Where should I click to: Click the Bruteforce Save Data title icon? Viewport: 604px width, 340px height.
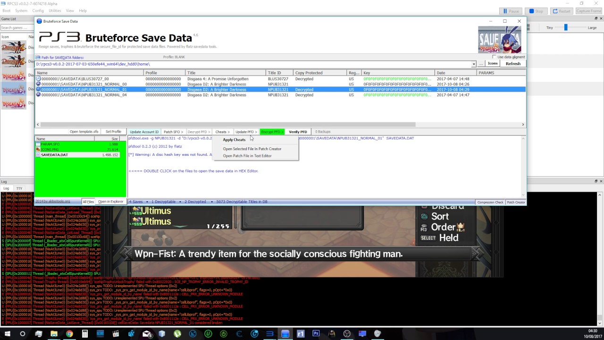click(39, 21)
